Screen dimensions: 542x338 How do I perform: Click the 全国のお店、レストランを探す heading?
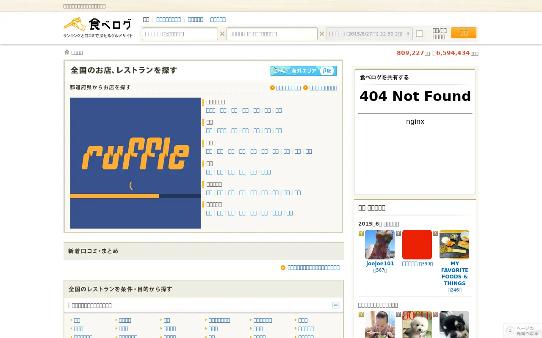(124, 71)
